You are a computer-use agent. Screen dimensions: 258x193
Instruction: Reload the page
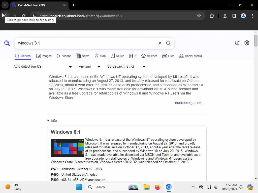(x=24, y=16)
